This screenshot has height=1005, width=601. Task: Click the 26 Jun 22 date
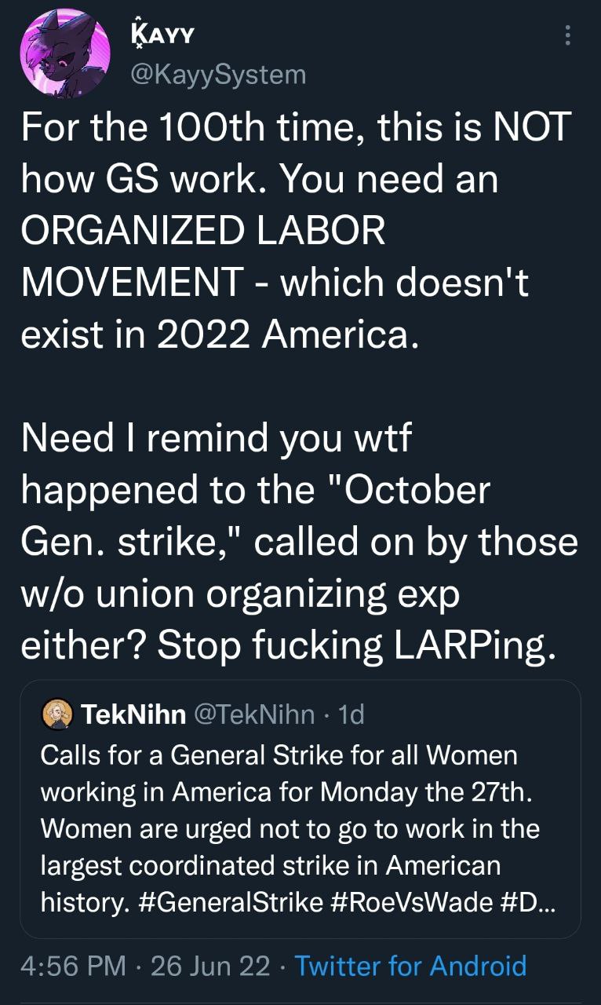(x=209, y=965)
